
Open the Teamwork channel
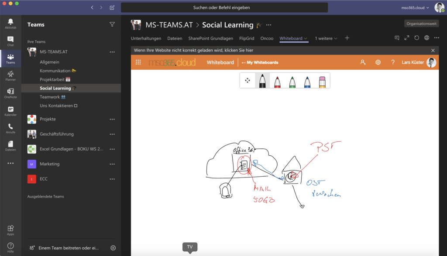coord(53,97)
